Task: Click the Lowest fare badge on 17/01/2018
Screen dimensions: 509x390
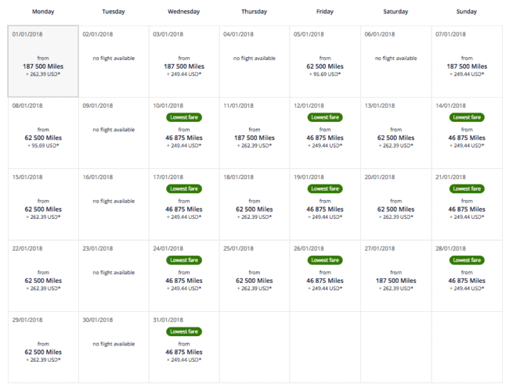Action: click(184, 189)
